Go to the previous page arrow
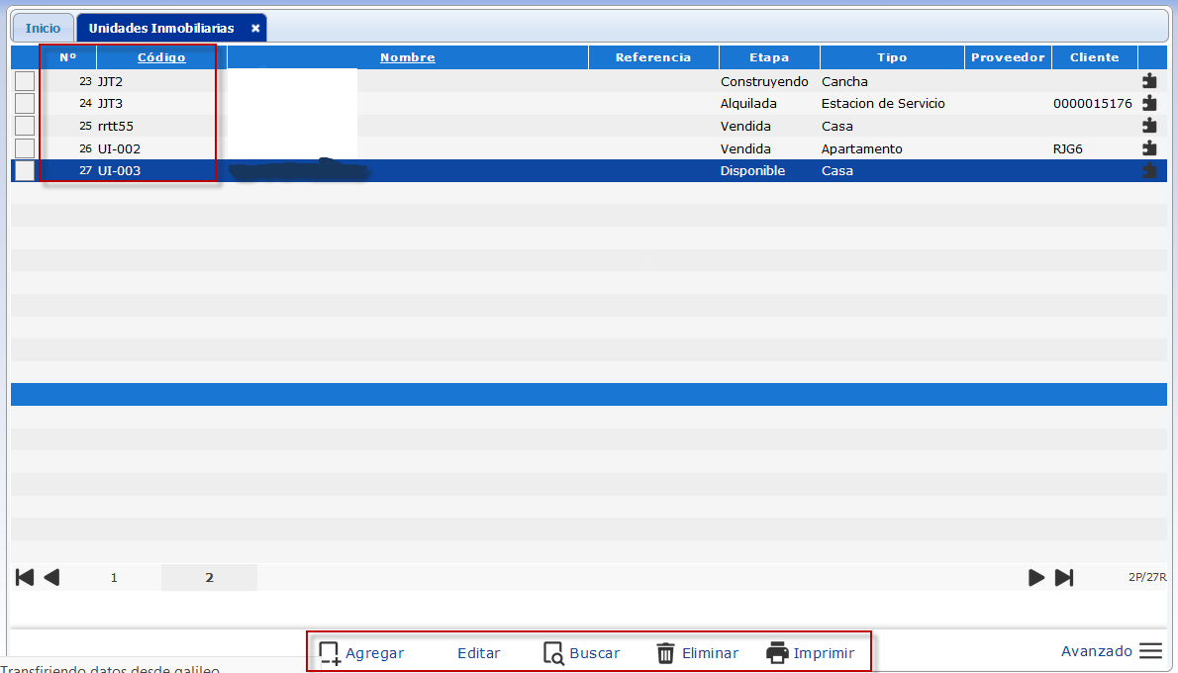The height and width of the screenshot is (673, 1178). 51,577
